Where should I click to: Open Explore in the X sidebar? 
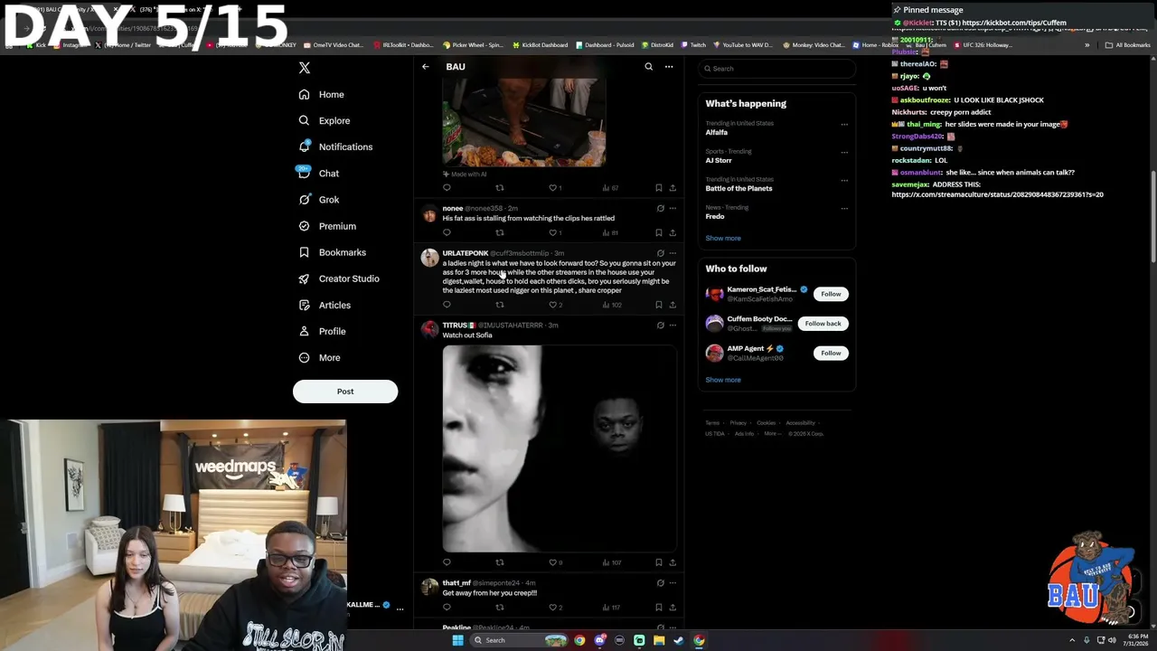click(x=324, y=121)
